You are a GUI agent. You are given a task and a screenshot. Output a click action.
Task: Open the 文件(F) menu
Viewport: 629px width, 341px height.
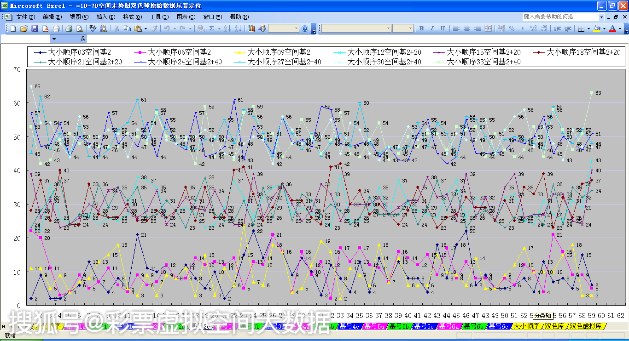pyautogui.click(x=25, y=17)
